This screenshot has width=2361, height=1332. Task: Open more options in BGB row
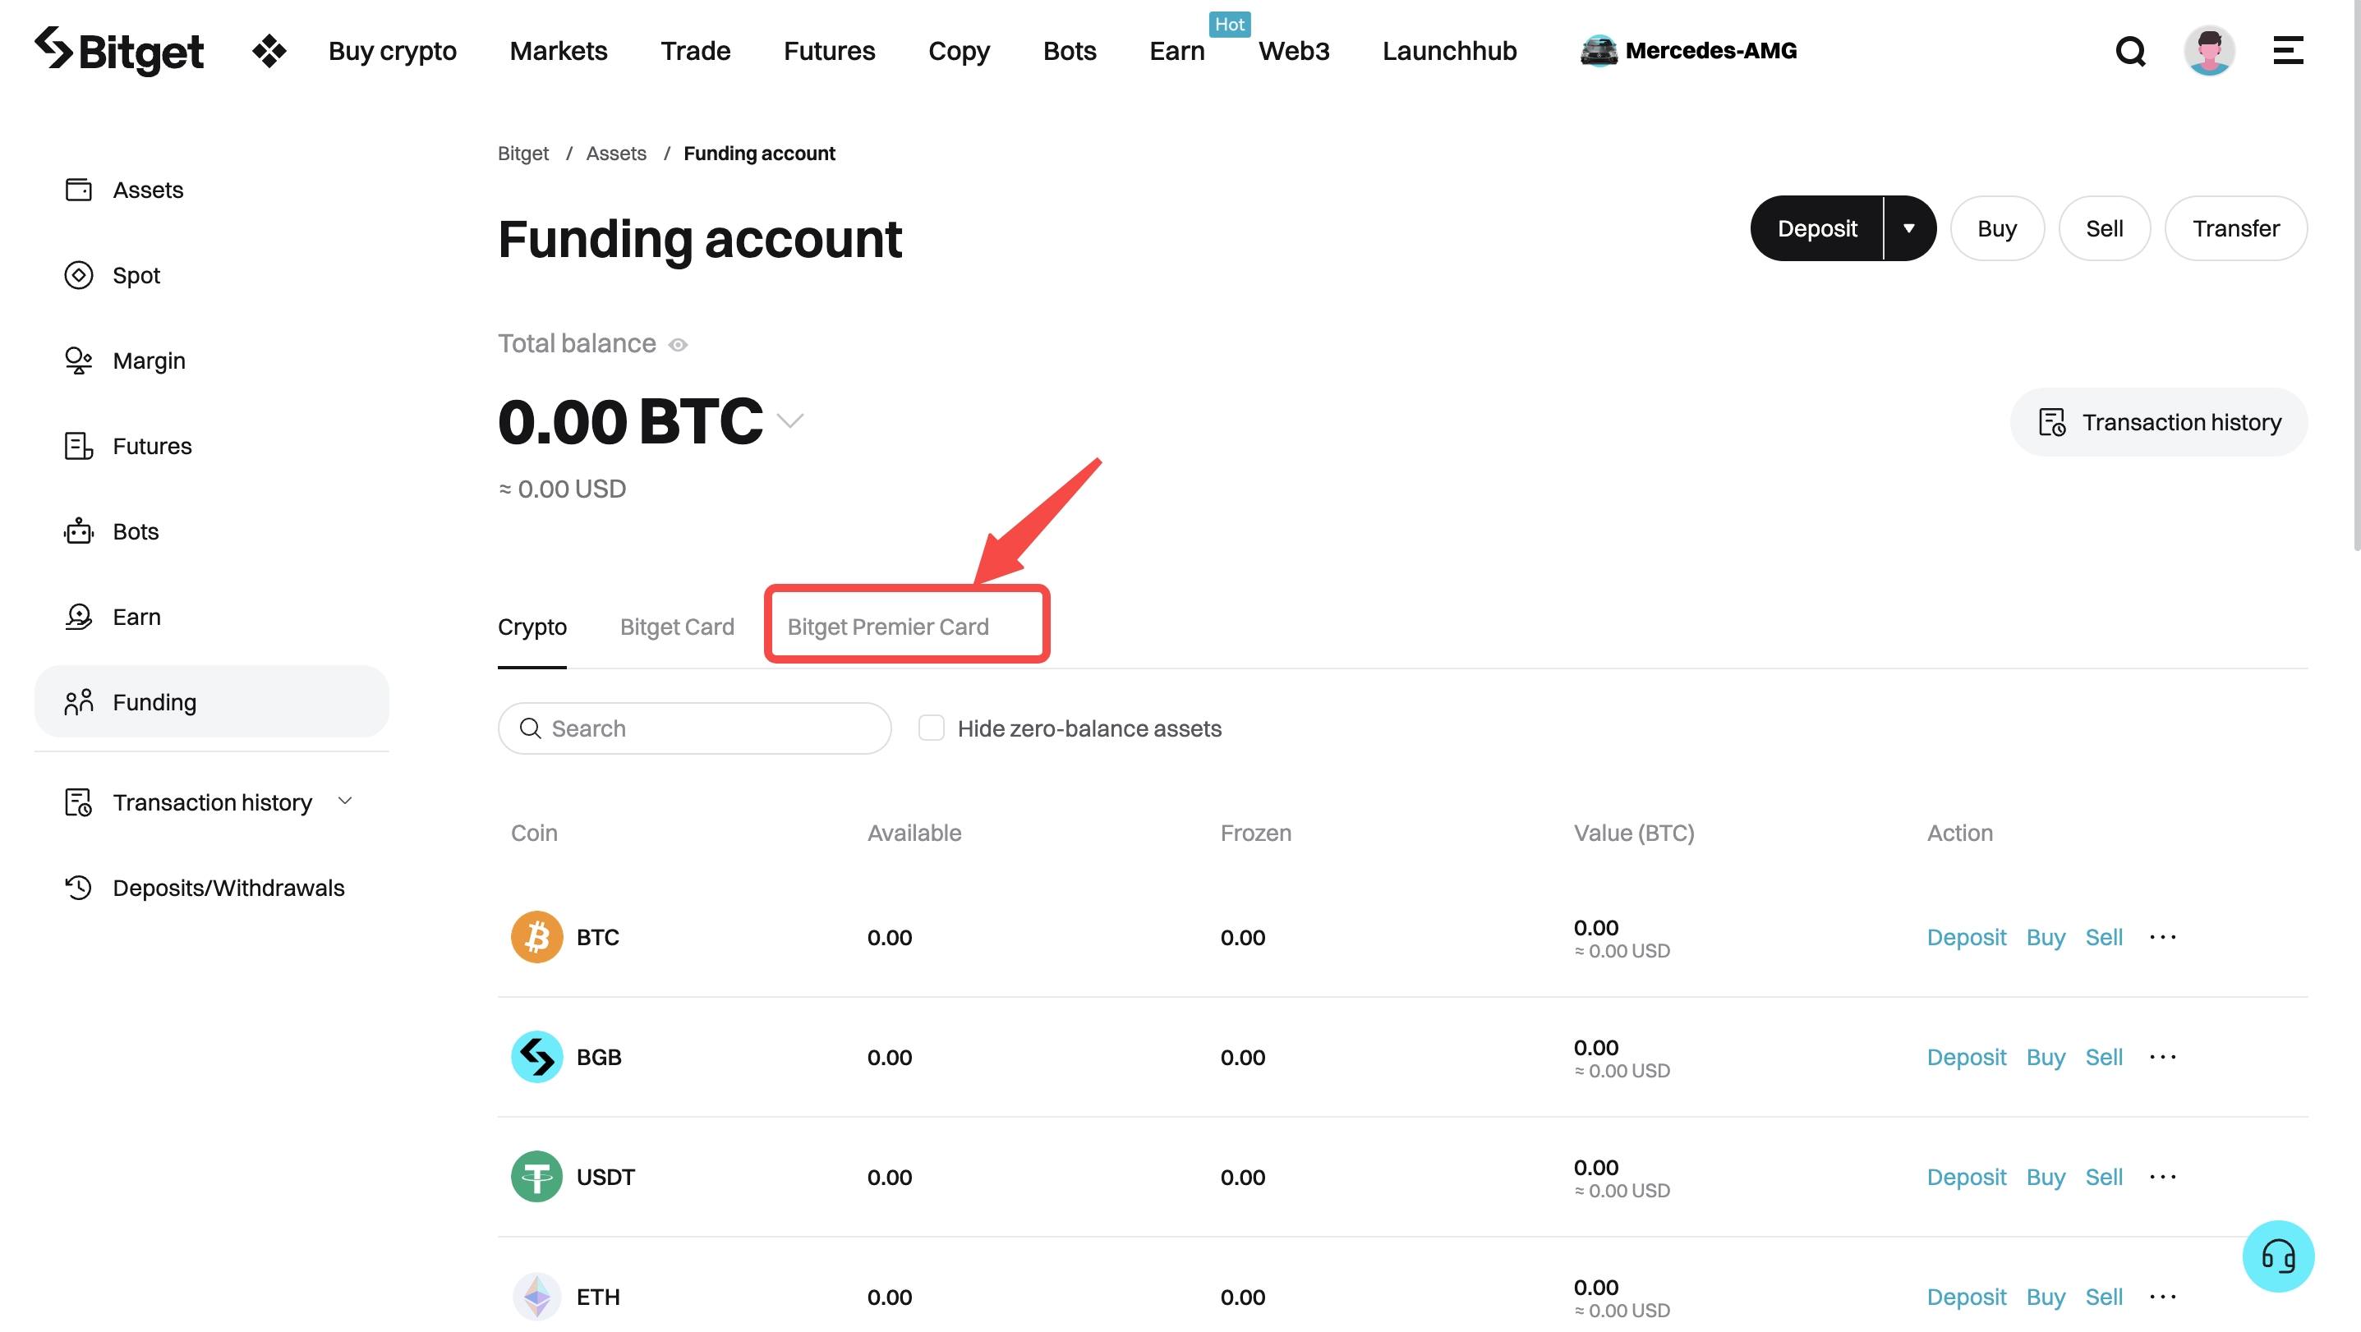coord(2162,1056)
